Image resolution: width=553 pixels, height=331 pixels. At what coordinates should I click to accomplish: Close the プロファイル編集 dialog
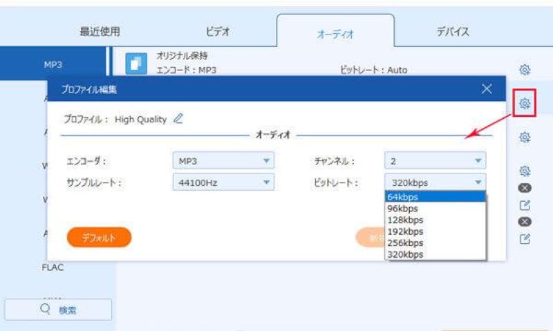pyautogui.click(x=487, y=88)
